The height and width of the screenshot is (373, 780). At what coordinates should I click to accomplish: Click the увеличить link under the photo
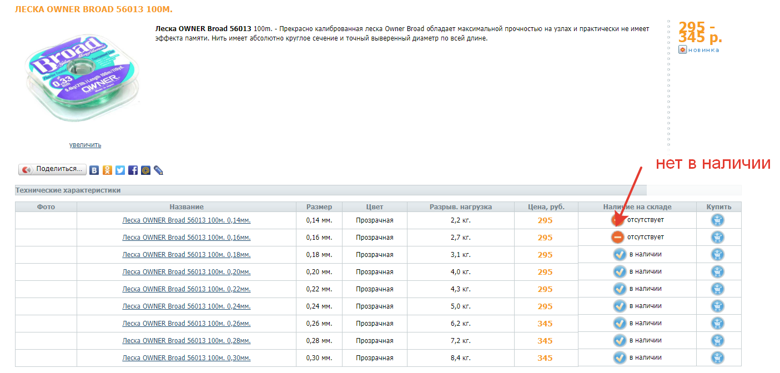pyautogui.click(x=85, y=145)
